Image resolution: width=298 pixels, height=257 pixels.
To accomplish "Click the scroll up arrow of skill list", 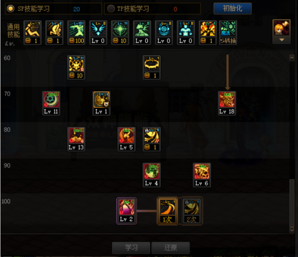I will click(x=292, y=58).
